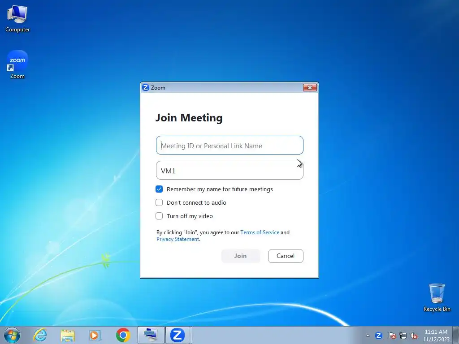Enable Don't connect to audio checkbox
The width and height of the screenshot is (459, 344).
159,202
